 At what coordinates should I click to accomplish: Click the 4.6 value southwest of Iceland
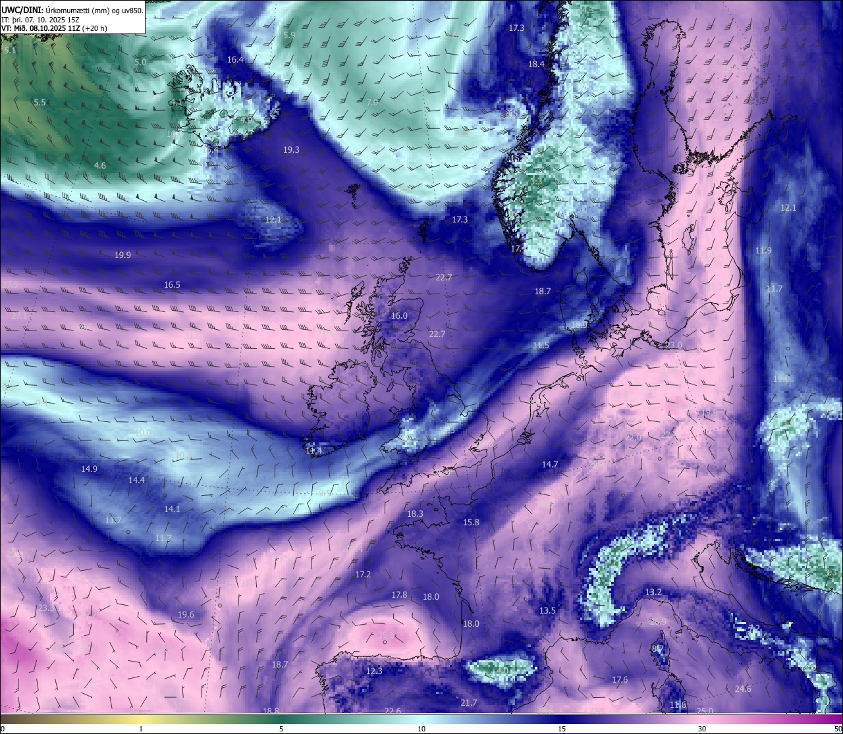tap(99, 165)
